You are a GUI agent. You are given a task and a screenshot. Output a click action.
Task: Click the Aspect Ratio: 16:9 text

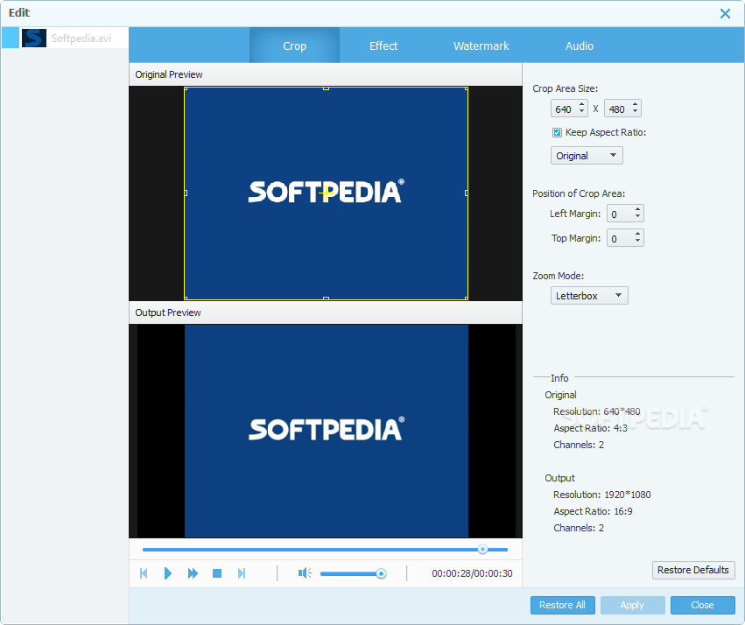[593, 511]
